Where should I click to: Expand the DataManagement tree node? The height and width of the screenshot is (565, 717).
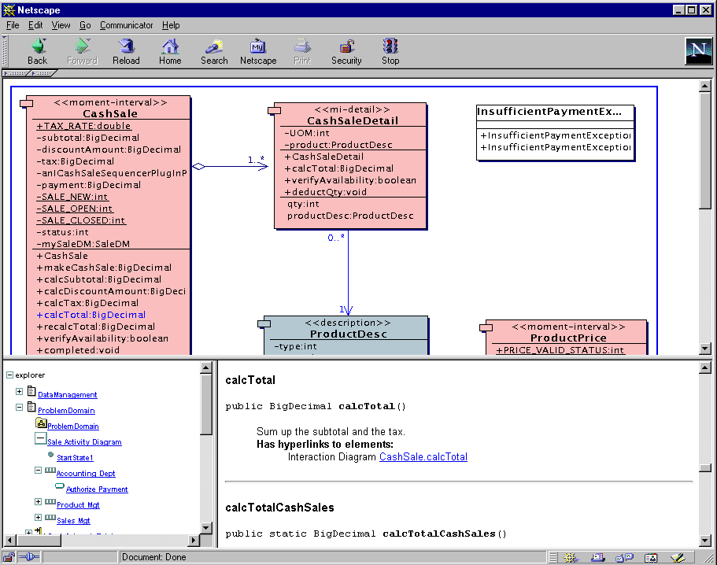20,392
